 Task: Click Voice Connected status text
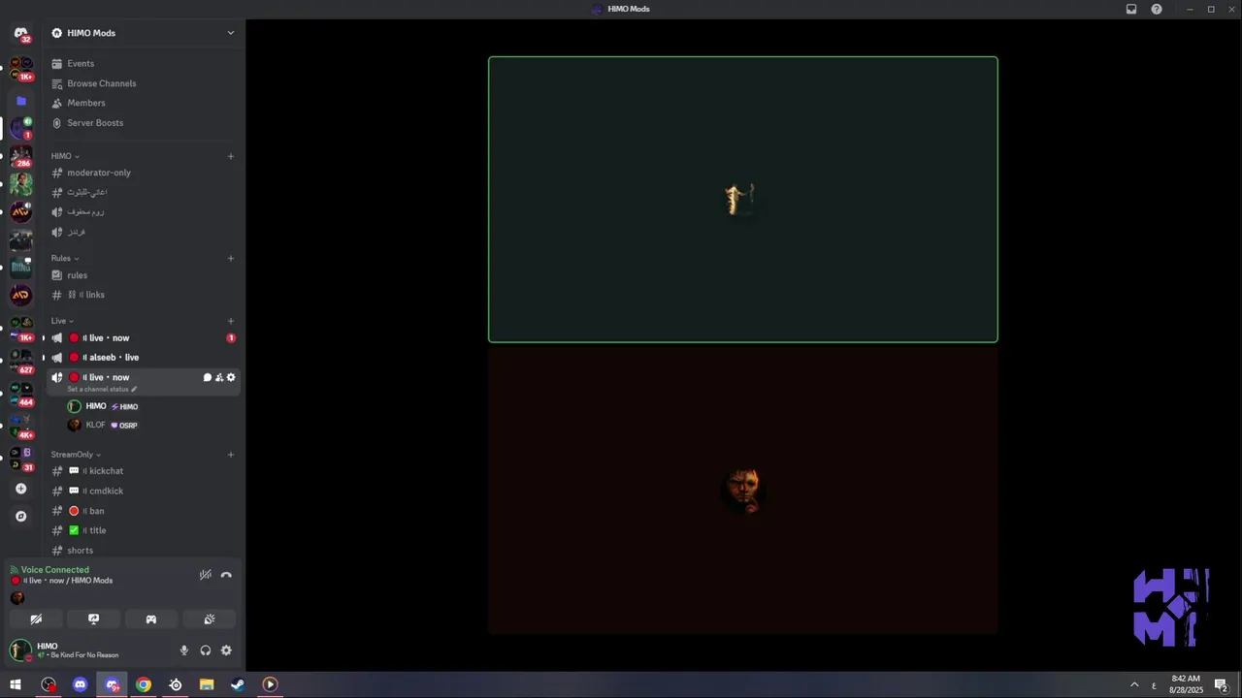[x=55, y=570]
